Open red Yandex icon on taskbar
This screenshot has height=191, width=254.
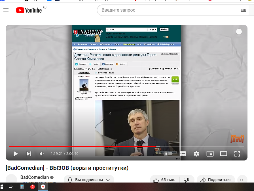coord(33,187)
